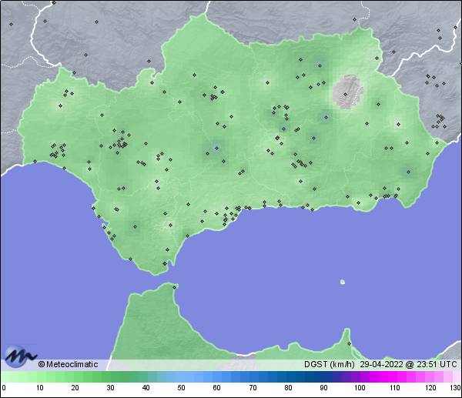462x398 pixels.
Task: Click legend value 30
Action: pos(110,387)
